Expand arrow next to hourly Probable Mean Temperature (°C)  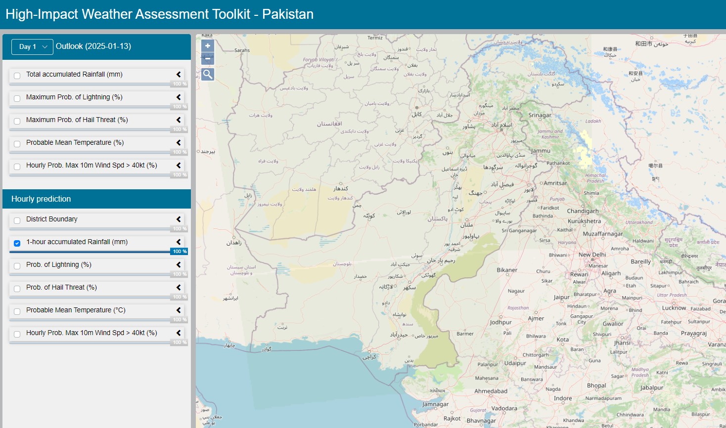pyautogui.click(x=179, y=310)
